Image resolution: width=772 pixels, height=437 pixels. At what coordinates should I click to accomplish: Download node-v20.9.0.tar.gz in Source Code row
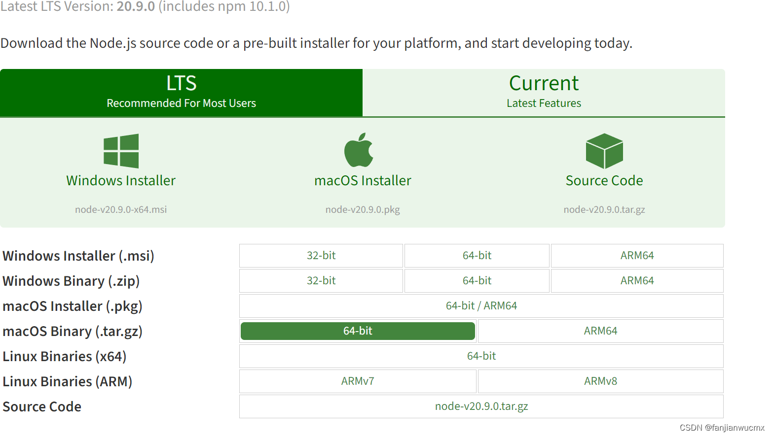pos(481,406)
